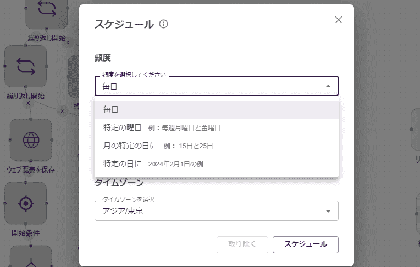Choose 特定の曜日 frequency option
Screen dimensions: 420x267
point(217,128)
